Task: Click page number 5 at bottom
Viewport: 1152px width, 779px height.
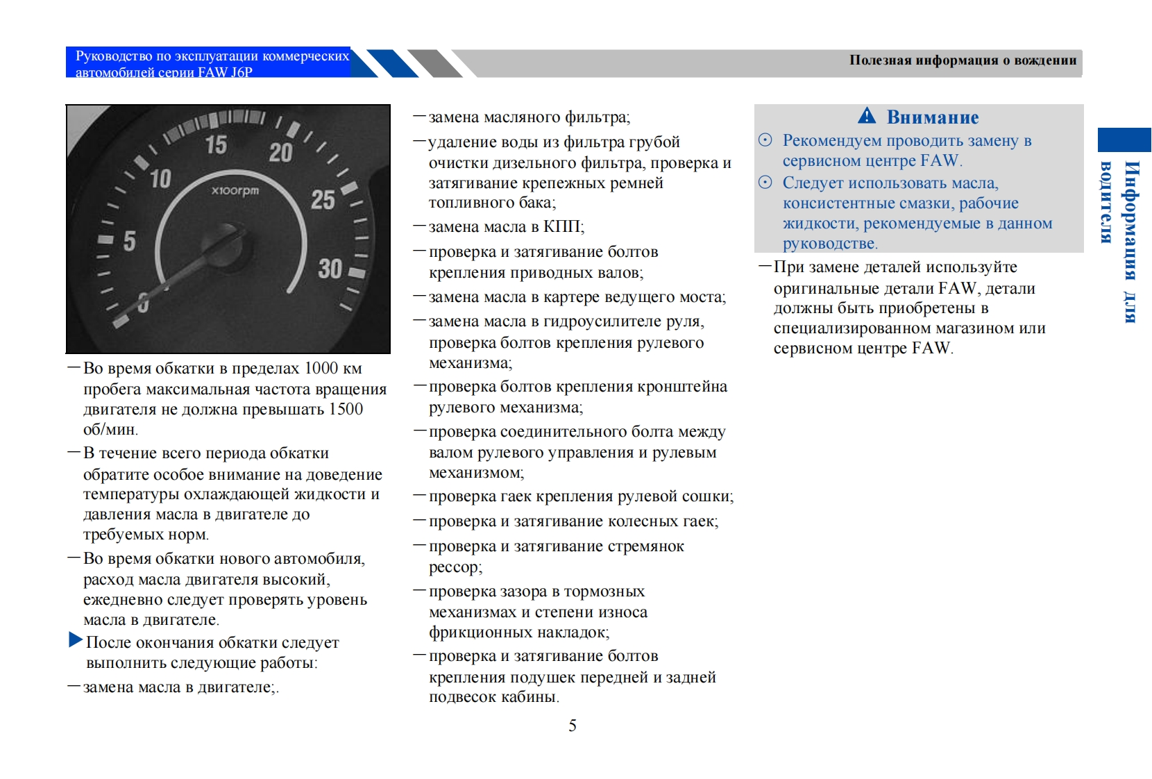Action: (x=573, y=726)
